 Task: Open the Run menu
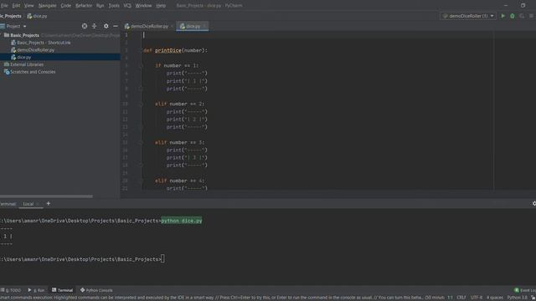tap(100, 6)
